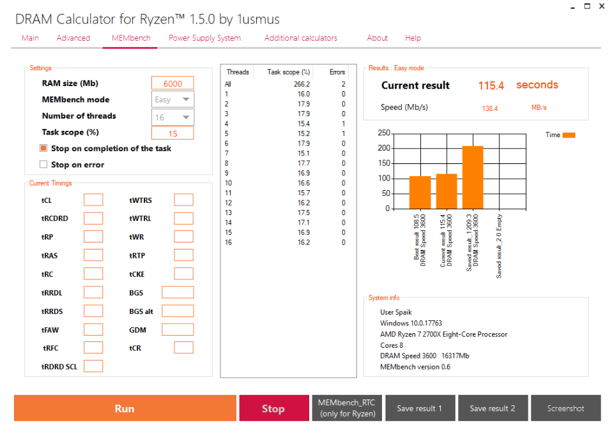This screenshot has width=612, height=439.
Task: Click the tRFC timing field
Action: 93,348
